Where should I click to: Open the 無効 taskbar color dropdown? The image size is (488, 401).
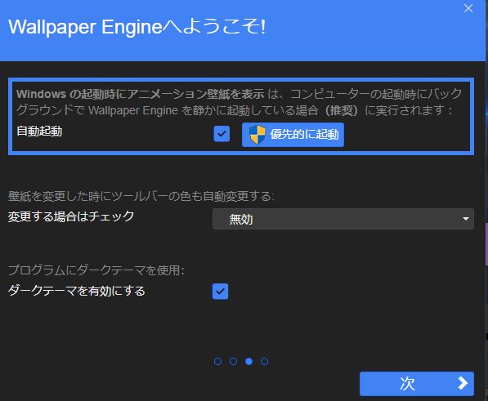[343, 219]
